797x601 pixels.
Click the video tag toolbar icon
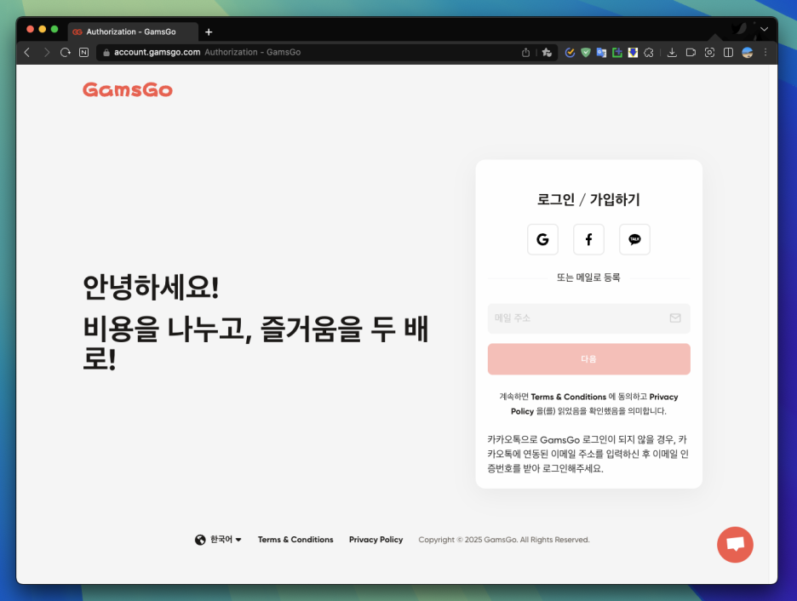pyautogui.click(x=691, y=52)
